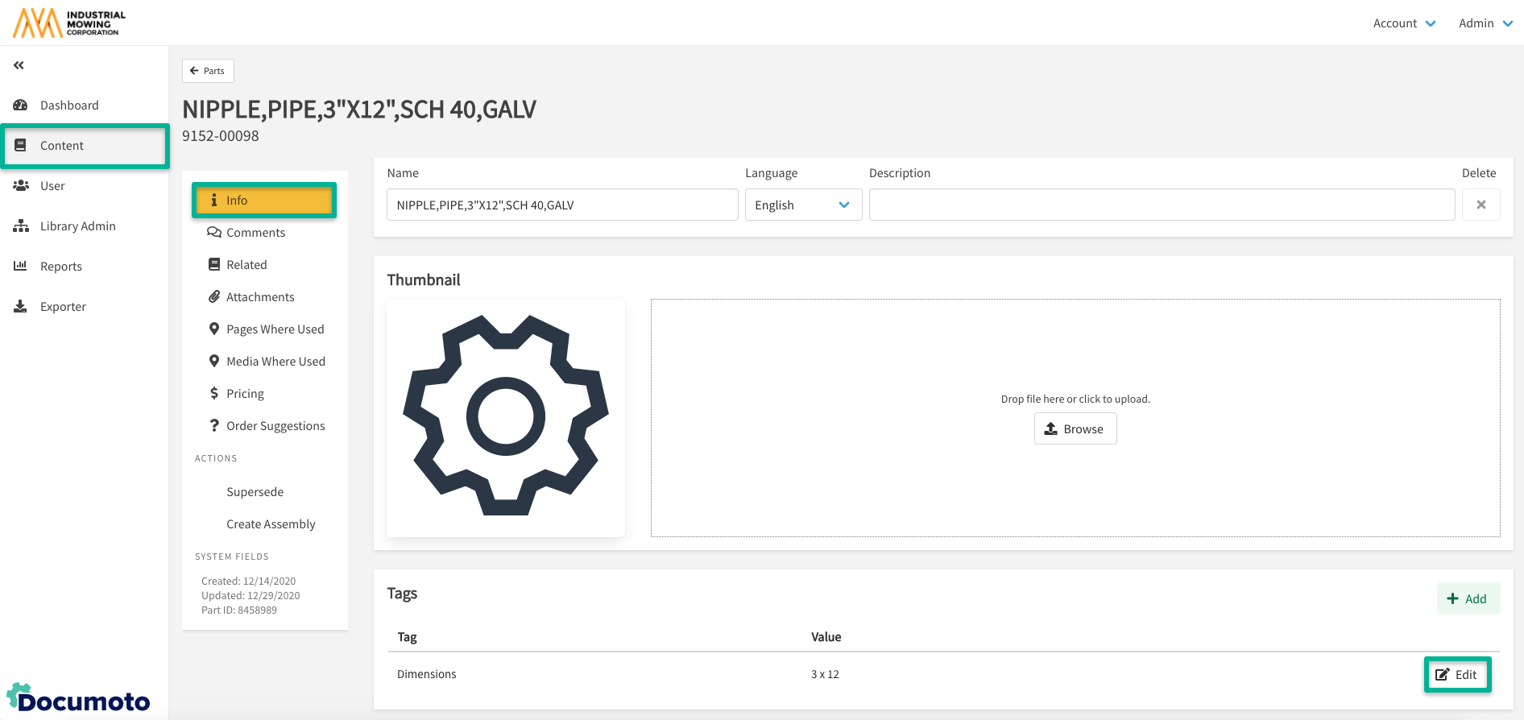The height and width of the screenshot is (720, 1524).
Task: Expand the Account menu
Action: (1404, 23)
